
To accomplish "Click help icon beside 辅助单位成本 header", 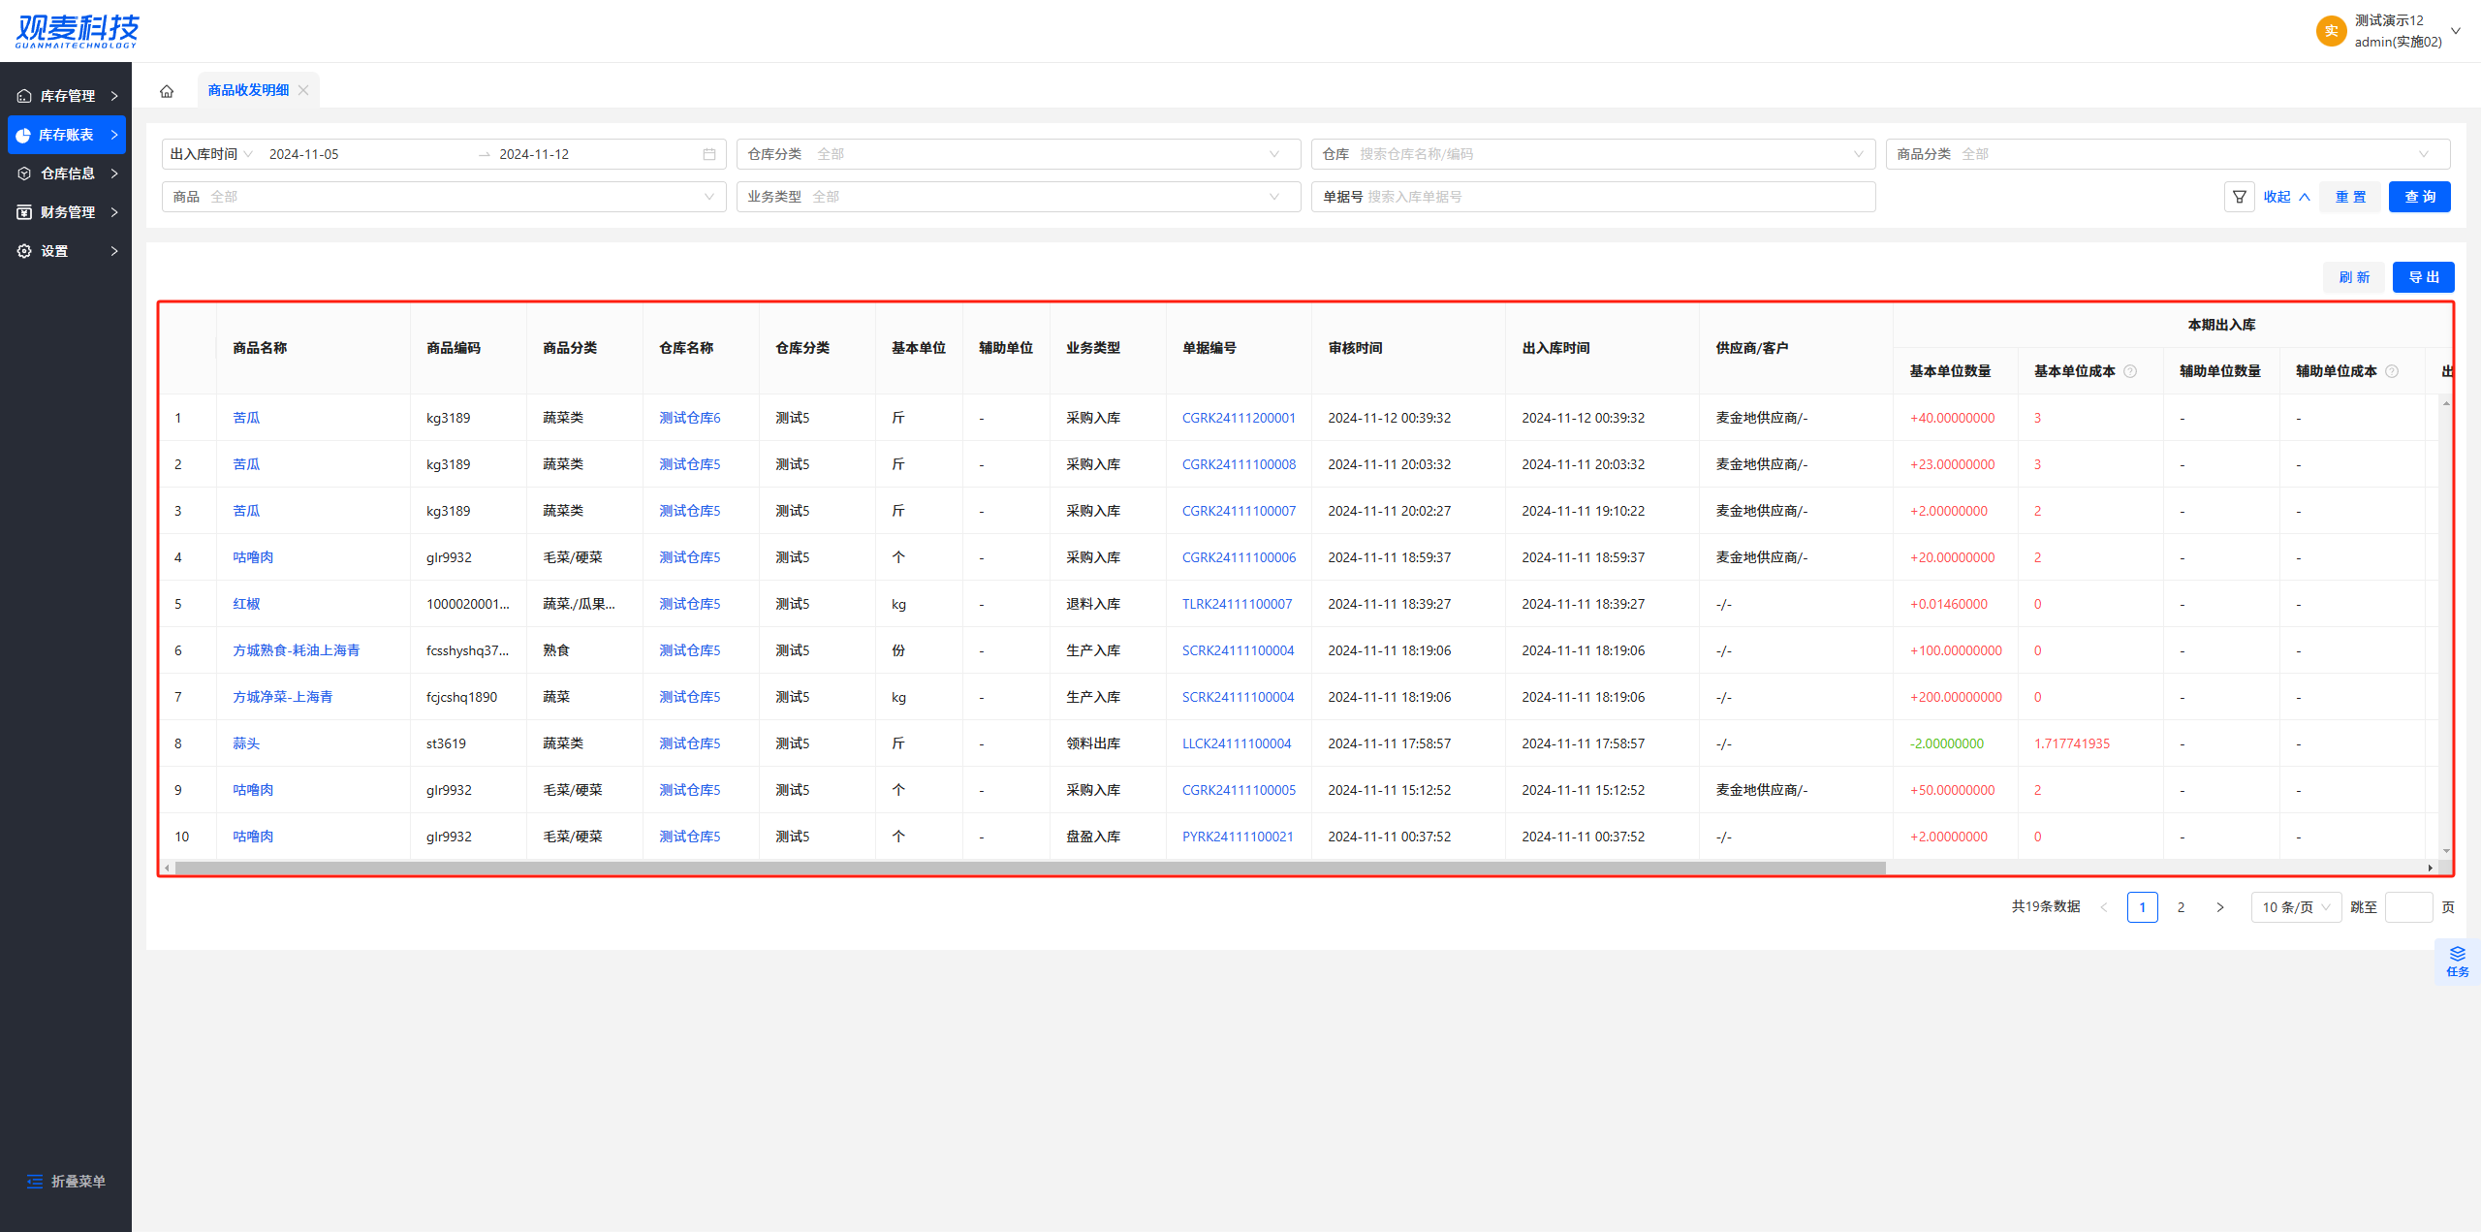I will coord(2392,371).
